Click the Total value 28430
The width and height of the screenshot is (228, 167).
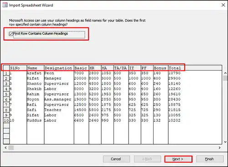pyautogui.click(x=174, y=99)
